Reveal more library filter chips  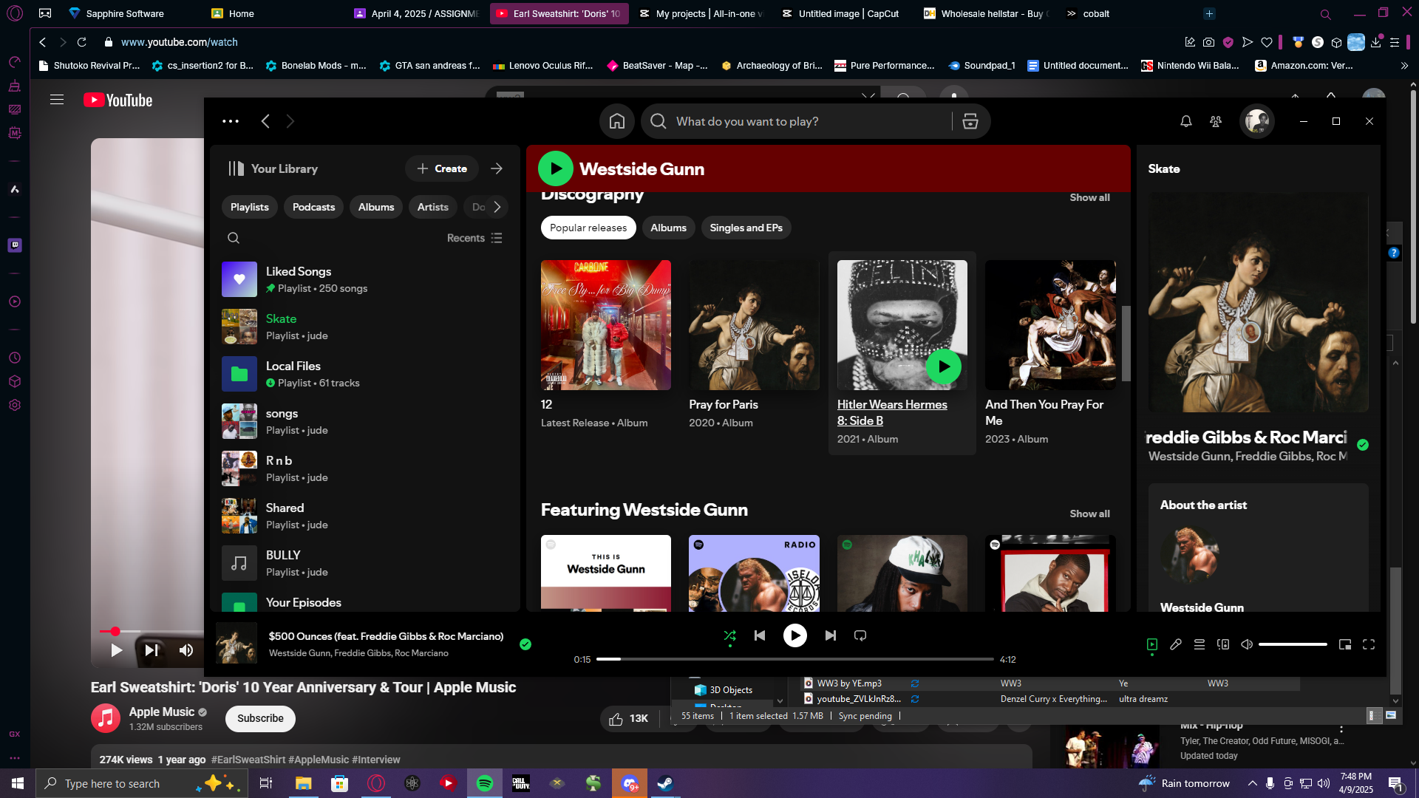[497, 207]
